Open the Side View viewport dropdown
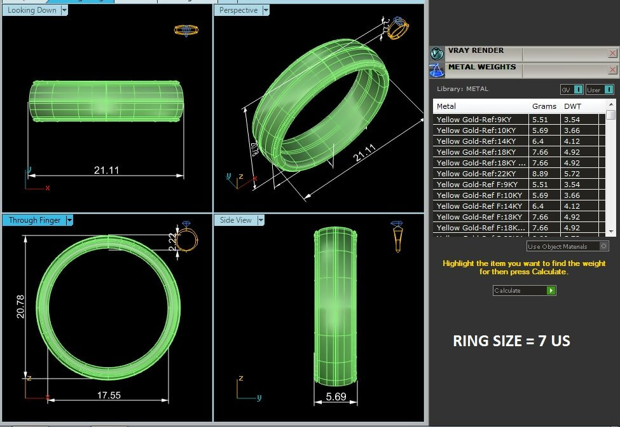 pyautogui.click(x=260, y=220)
